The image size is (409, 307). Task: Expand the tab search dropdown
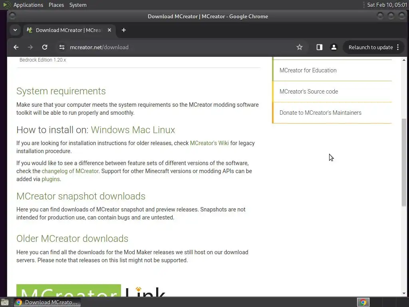[15, 30]
